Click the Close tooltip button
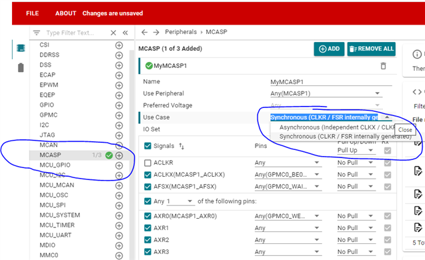The image size is (425, 260). [405, 130]
